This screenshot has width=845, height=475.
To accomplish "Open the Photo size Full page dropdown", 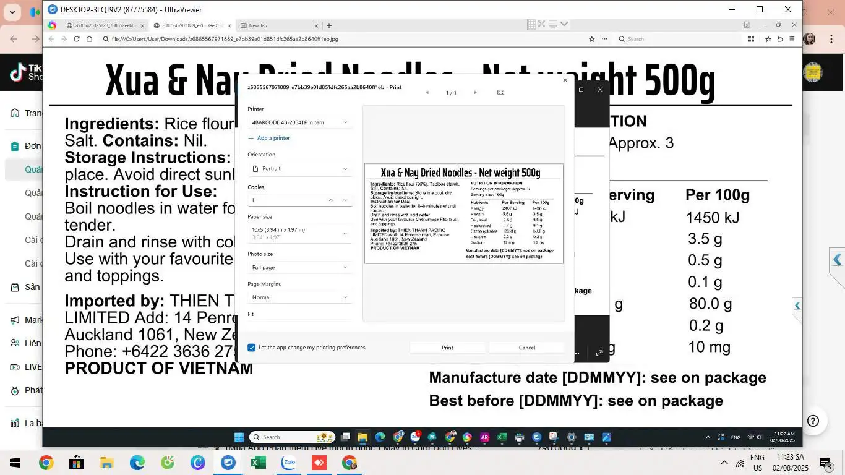I will pyautogui.click(x=299, y=267).
